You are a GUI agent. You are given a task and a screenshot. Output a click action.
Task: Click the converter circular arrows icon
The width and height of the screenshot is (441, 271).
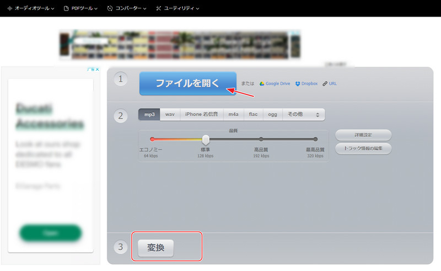(x=110, y=8)
